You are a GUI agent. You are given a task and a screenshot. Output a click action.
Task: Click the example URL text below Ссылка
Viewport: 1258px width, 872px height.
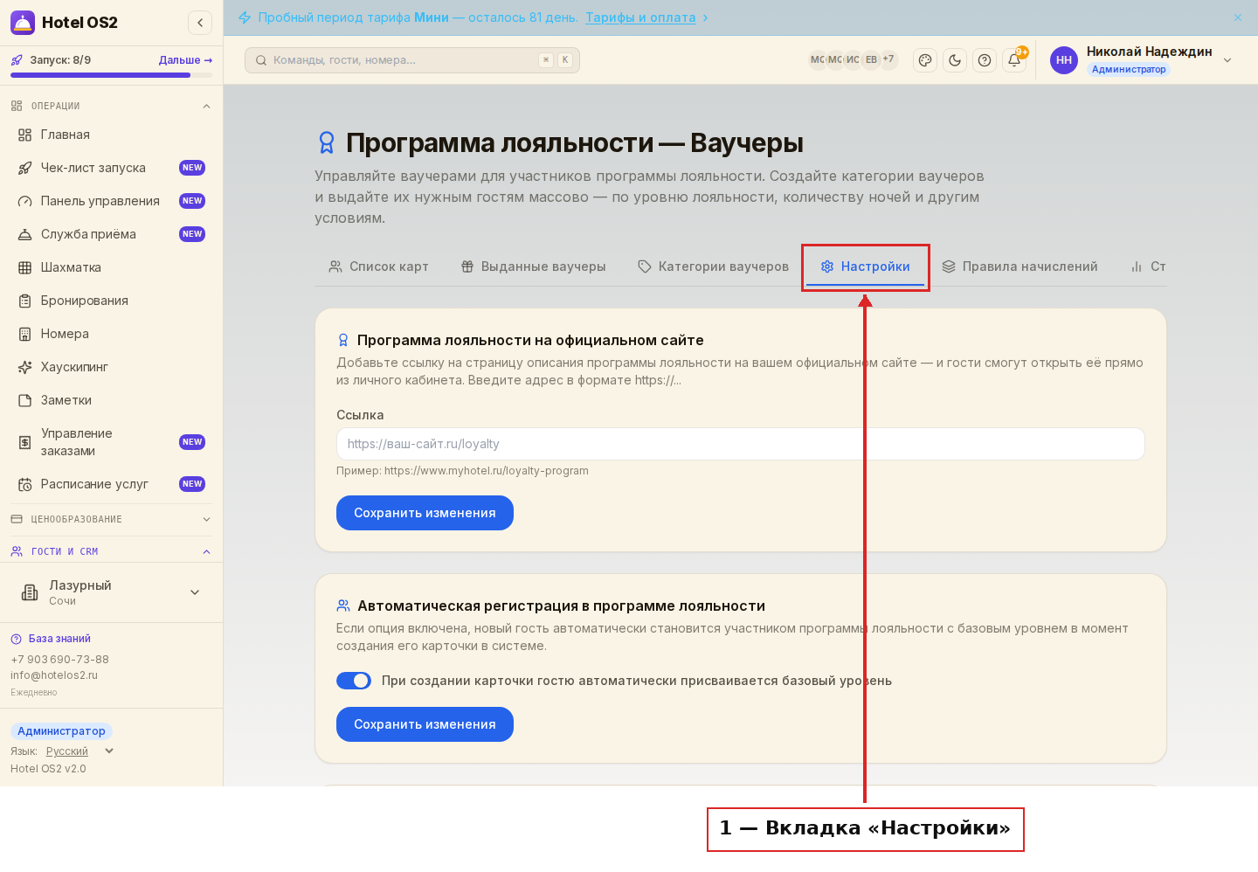[462, 471]
